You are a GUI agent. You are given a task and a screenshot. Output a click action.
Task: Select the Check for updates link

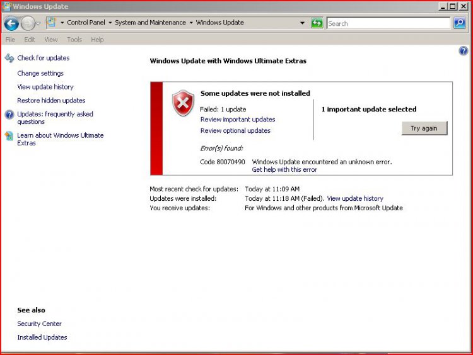(x=44, y=58)
